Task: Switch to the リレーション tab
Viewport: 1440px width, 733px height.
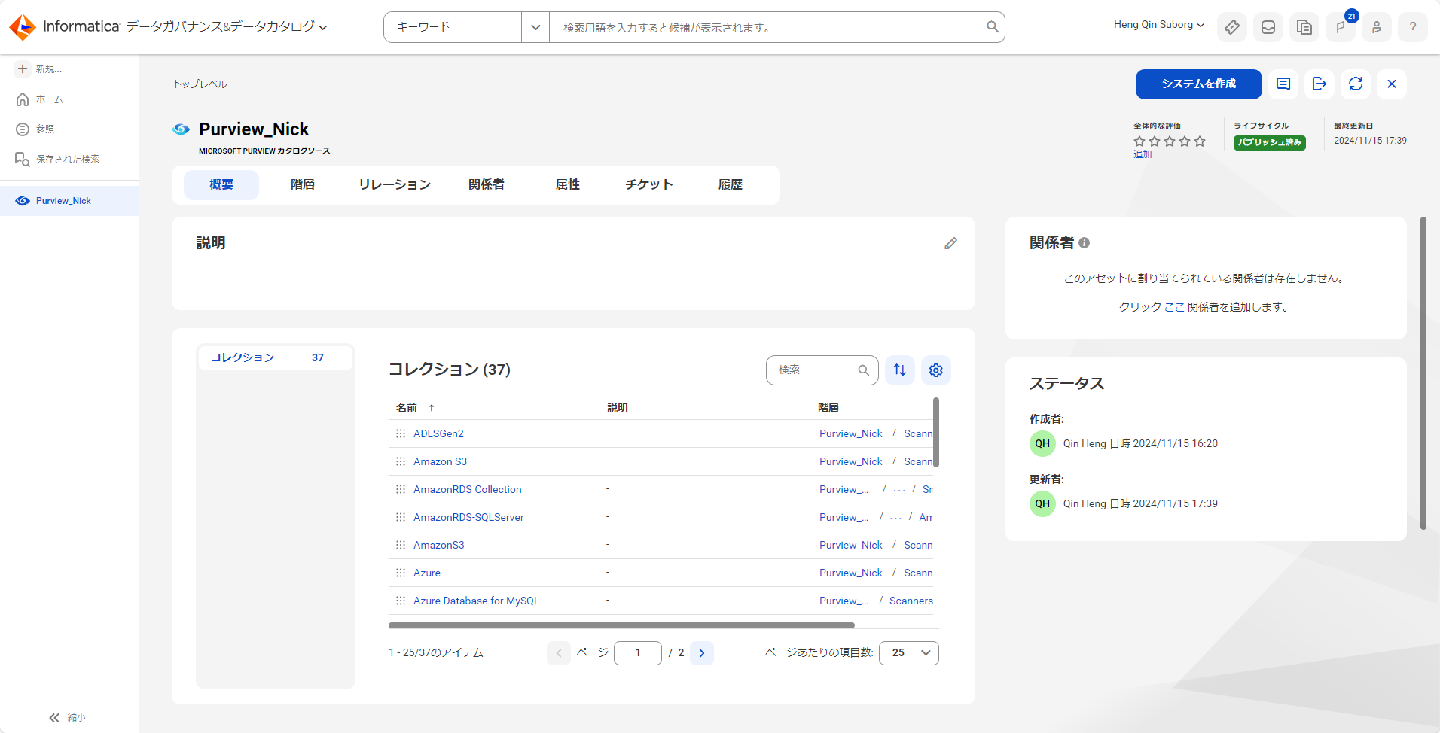Action: [395, 185]
